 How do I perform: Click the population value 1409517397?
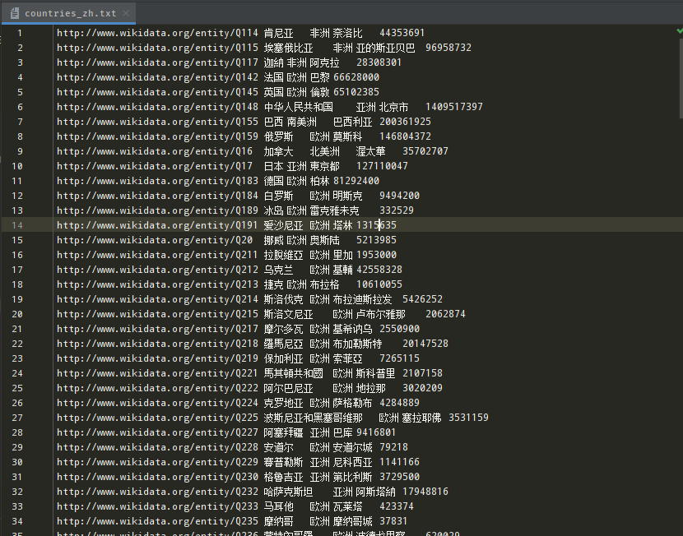[x=454, y=107]
